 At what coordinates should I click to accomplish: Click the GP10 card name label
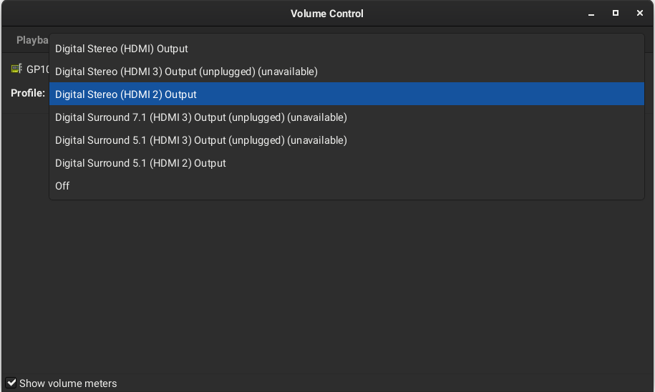(x=38, y=69)
